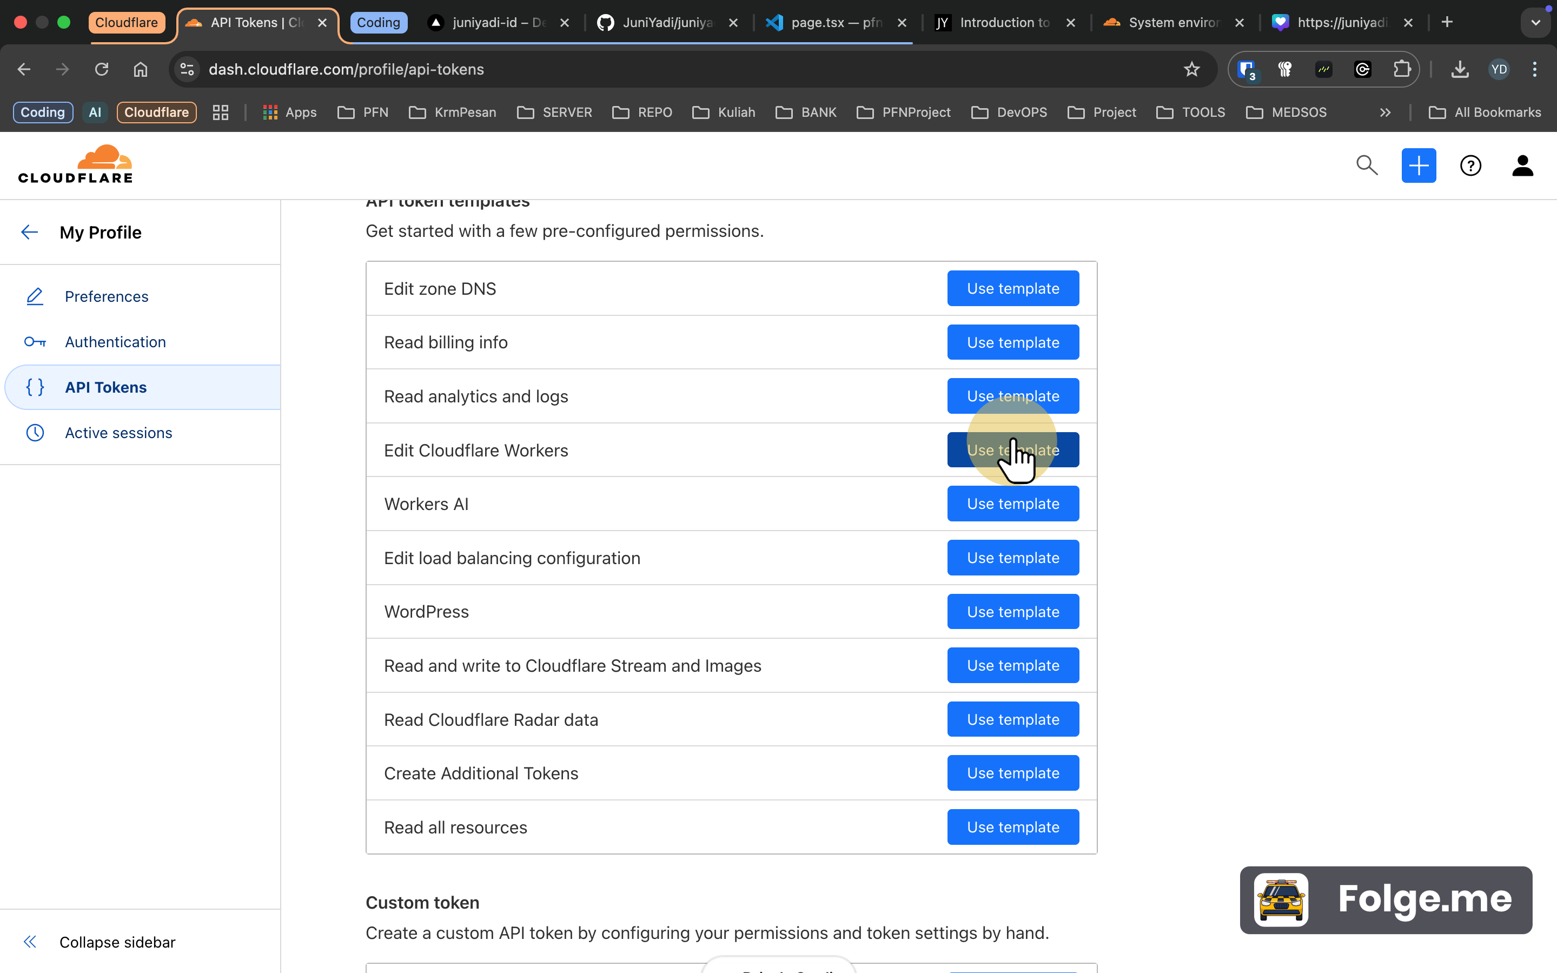Use template for Read analytics and logs
The height and width of the screenshot is (973, 1557).
[x=1013, y=396]
